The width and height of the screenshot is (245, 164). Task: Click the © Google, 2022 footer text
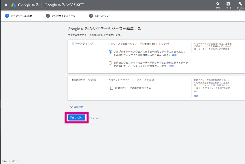click(x=10, y=161)
